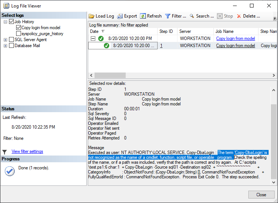The image size is (278, 203).
Task: Select the SQL Server Agent tree label
Action: pyautogui.click(x=30, y=40)
